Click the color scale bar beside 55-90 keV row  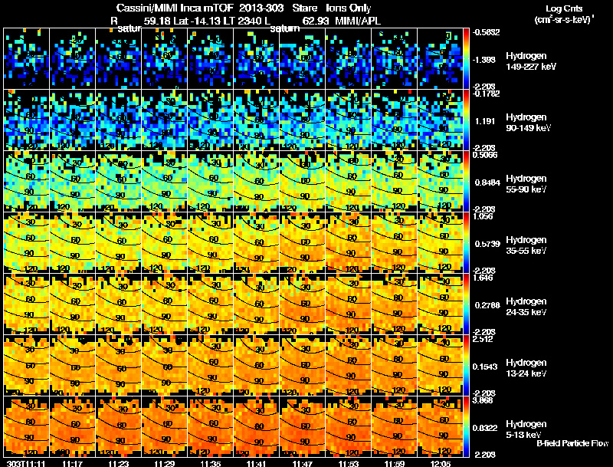[x=467, y=181]
